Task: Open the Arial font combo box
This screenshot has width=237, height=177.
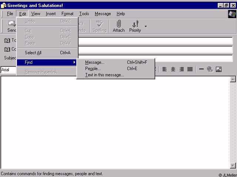Action: tap(8, 70)
